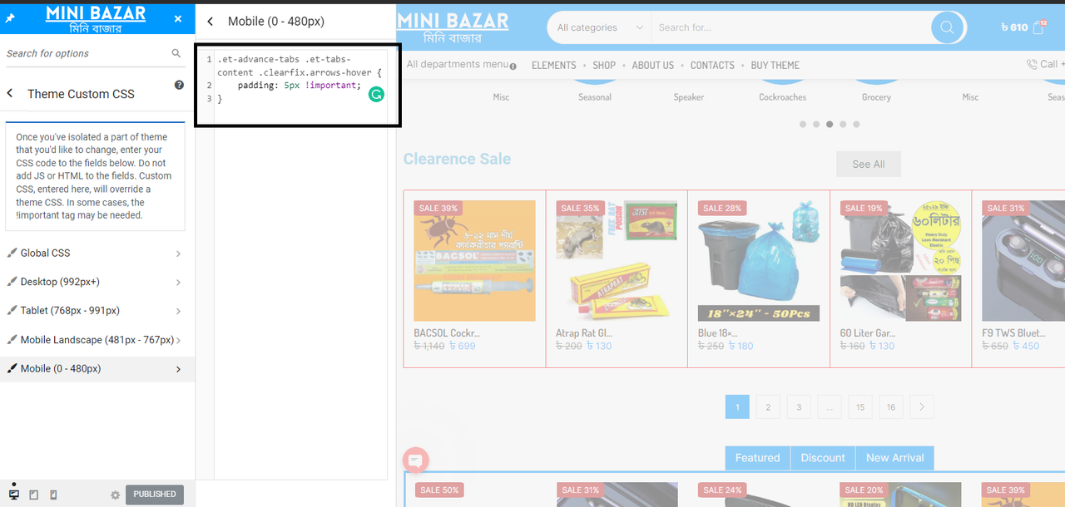Click the '60 Liter Gar...' product title
The width and height of the screenshot is (1065, 507).
pos(868,333)
